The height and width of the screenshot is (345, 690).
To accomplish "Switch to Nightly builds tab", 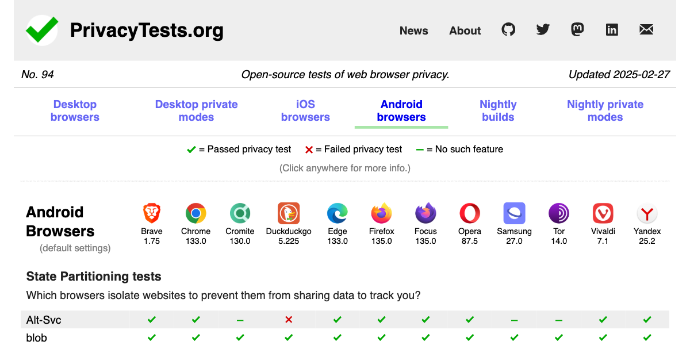I will click(498, 110).
